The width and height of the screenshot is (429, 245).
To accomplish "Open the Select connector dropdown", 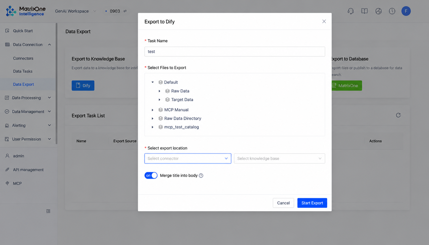I will click(188, 159).
